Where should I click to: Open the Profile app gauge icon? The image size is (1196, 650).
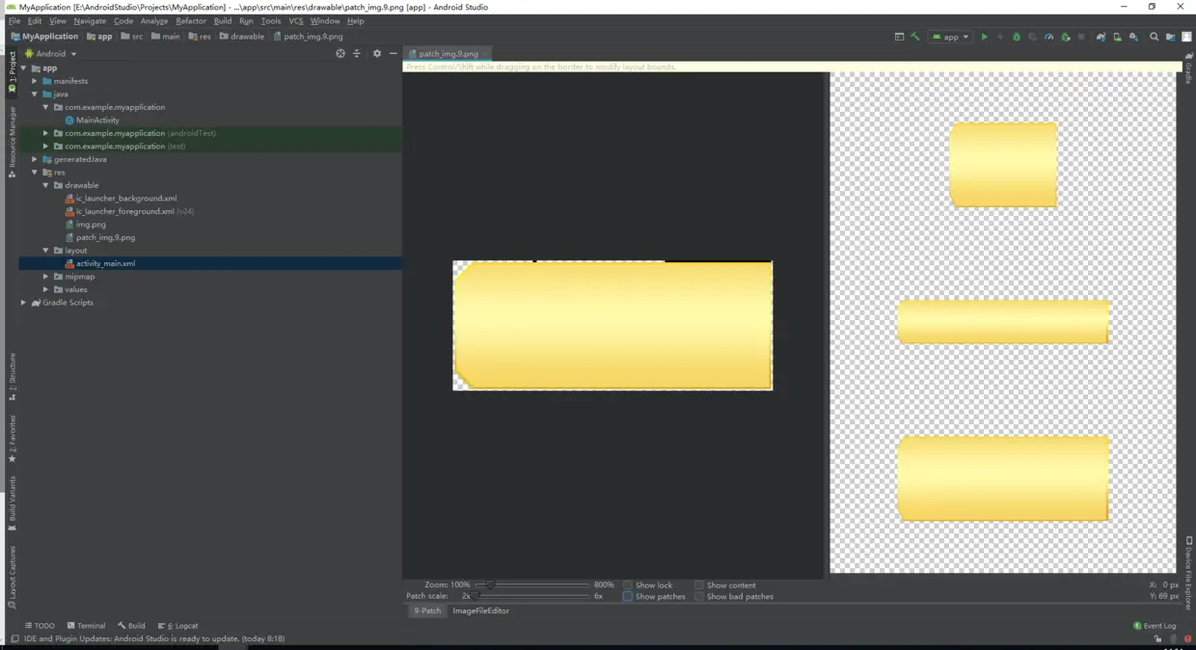point(1049,37)
